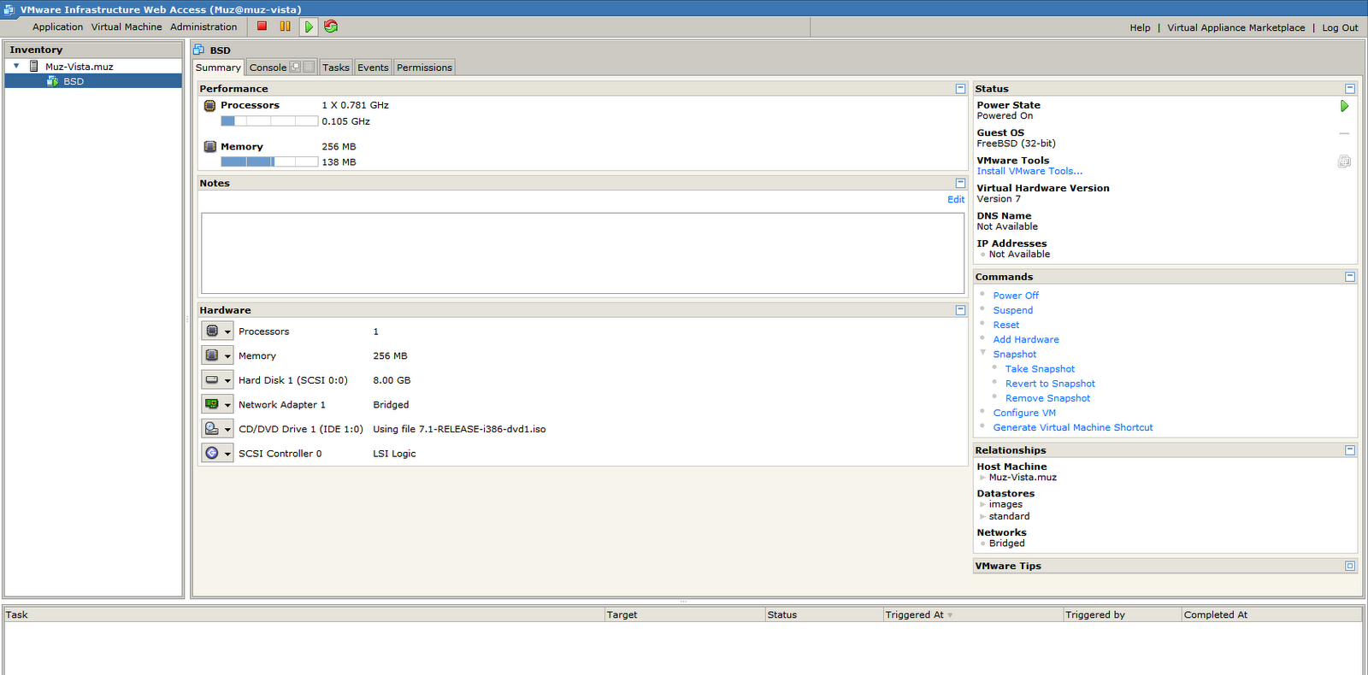Image resolution: width=1368 pixels, height=675 pixels.
Task: Switch to the Console tab
Action: point(268,67)
